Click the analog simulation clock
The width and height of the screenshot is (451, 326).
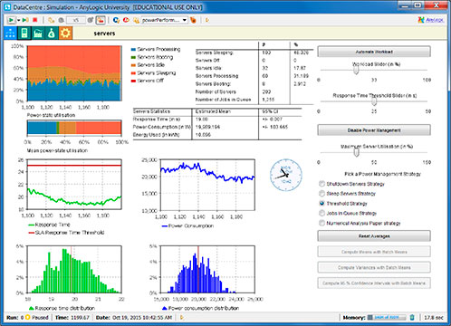[285, 175]
